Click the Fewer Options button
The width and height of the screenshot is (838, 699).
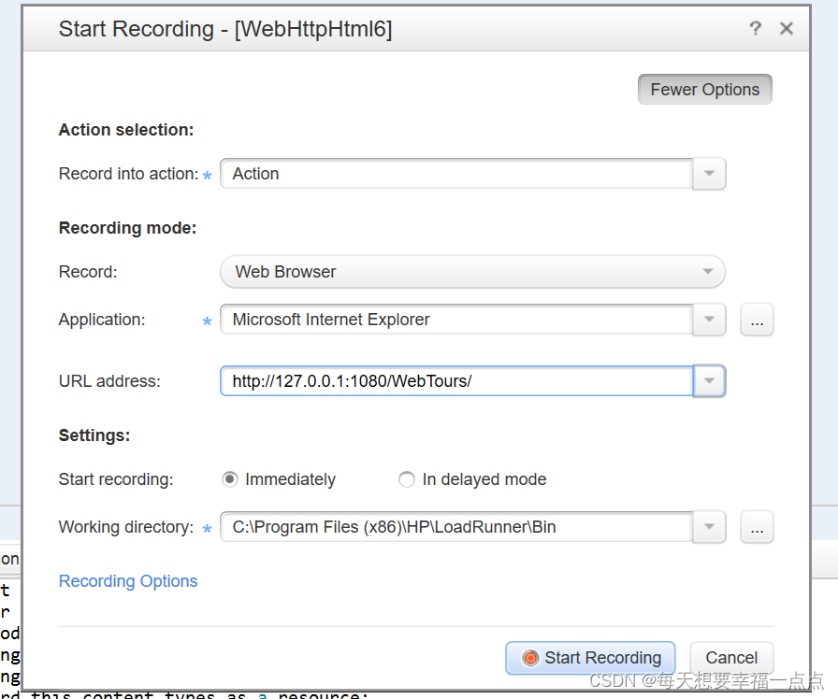704,90
